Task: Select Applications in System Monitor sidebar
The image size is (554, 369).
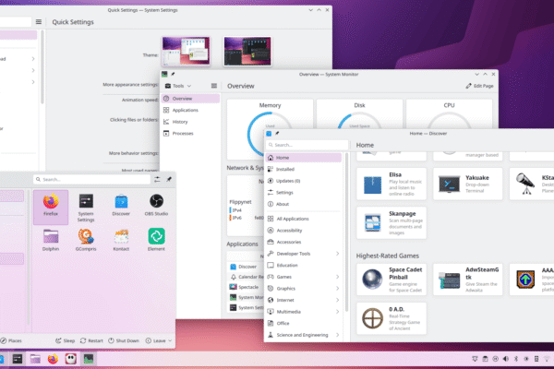Action: [x=190, y=110]
